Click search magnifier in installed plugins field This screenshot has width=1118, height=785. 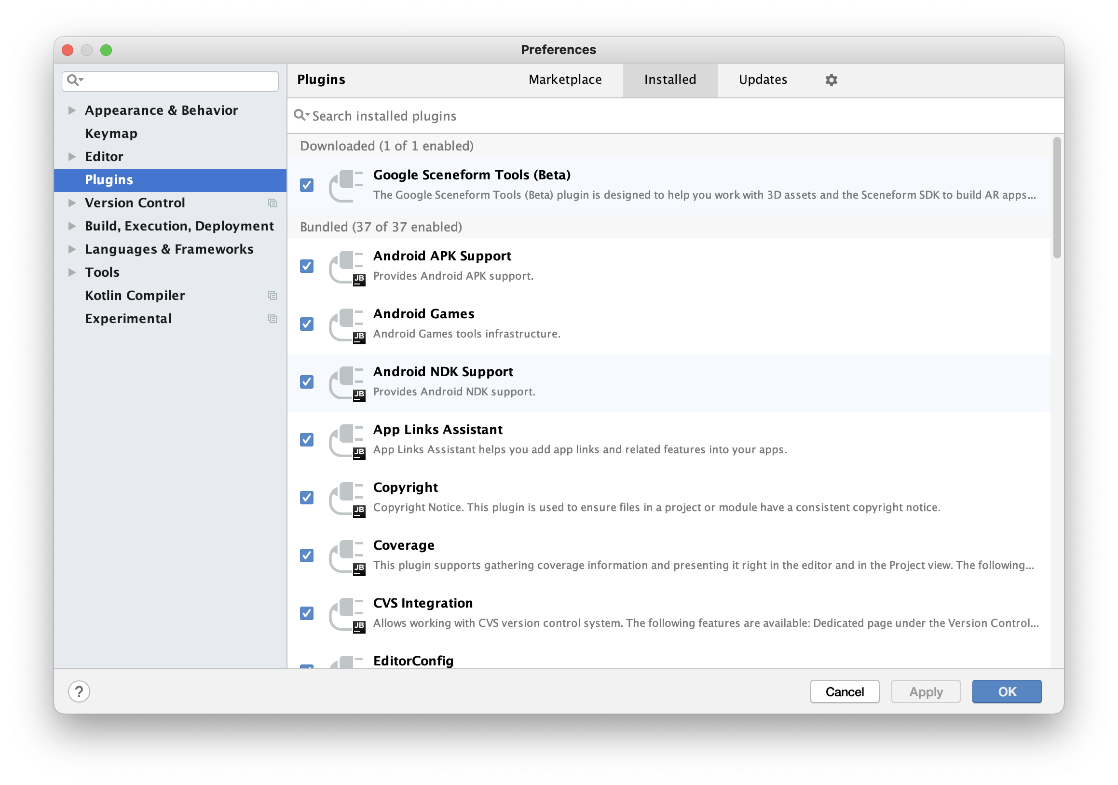300,115
